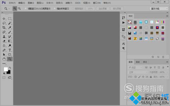Create new style in Styles panel
Viewport: 170px width, 106px height.
[x=158, y=57]
